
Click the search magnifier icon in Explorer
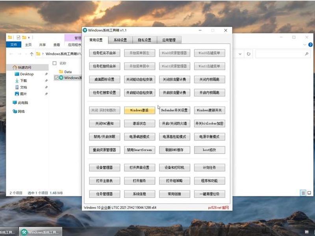[307, 54]
